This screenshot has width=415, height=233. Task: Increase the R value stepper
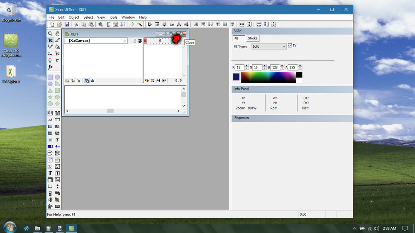247,66
